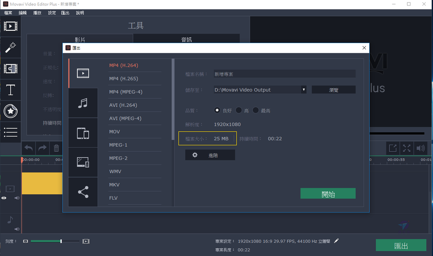Select video export category icon

click(x=83, y=74)
